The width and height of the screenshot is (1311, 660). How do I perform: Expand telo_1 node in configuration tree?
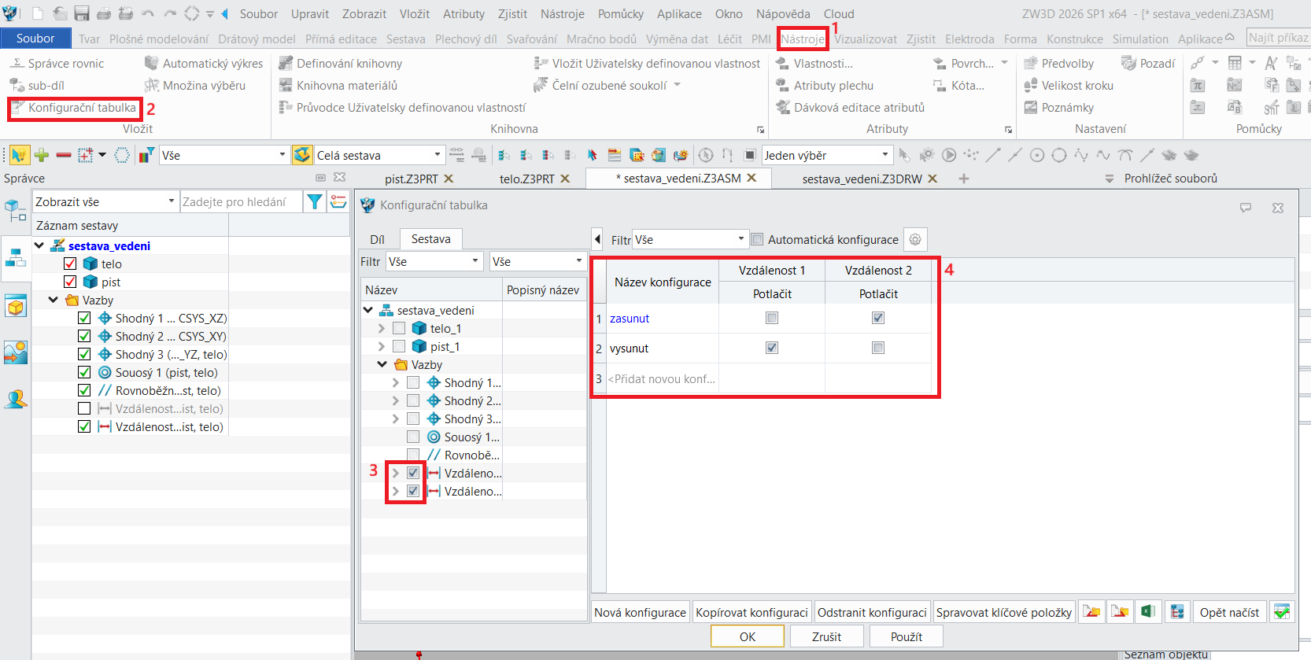click(382, 329)
